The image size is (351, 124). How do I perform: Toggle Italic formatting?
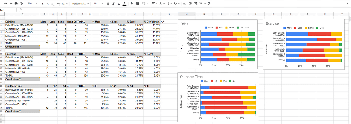click(113, 4)
